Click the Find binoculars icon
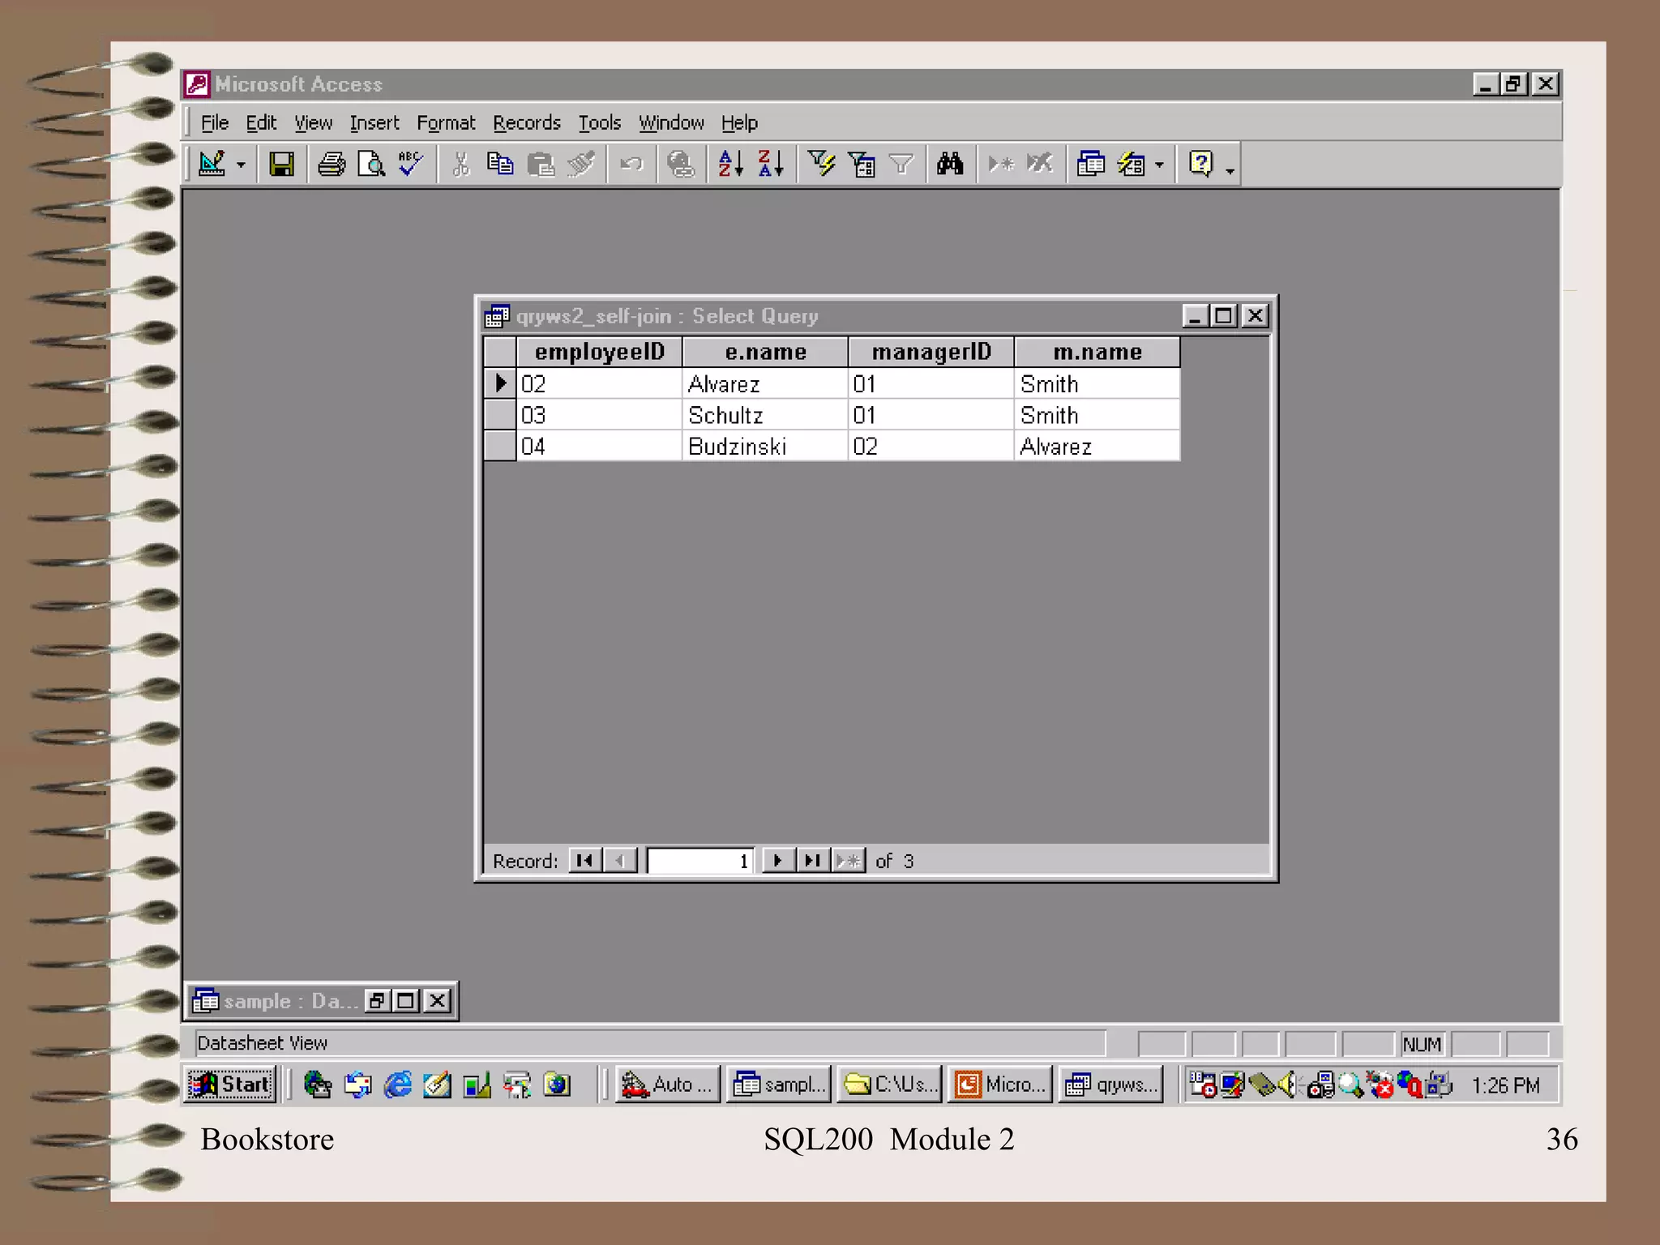The height and width of the screenshot is (1245, 1660). 950,165
